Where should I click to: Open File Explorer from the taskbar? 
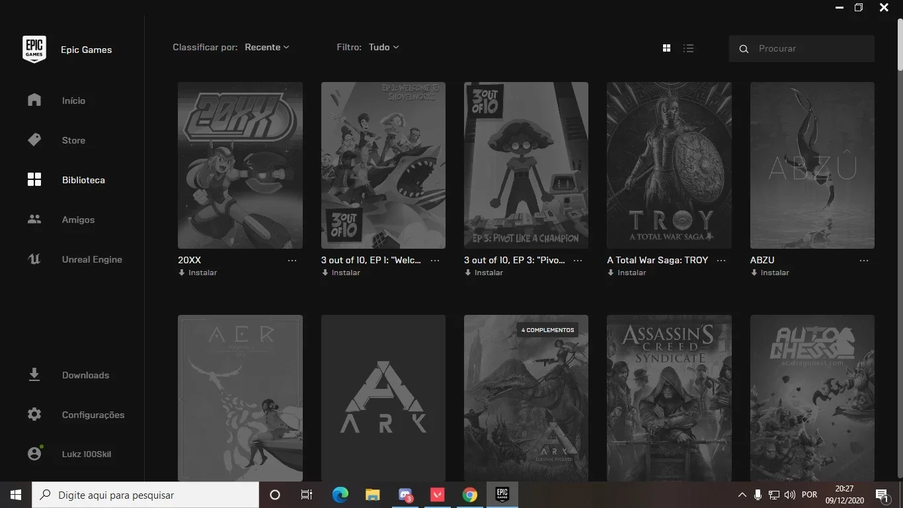pos(373,495)
